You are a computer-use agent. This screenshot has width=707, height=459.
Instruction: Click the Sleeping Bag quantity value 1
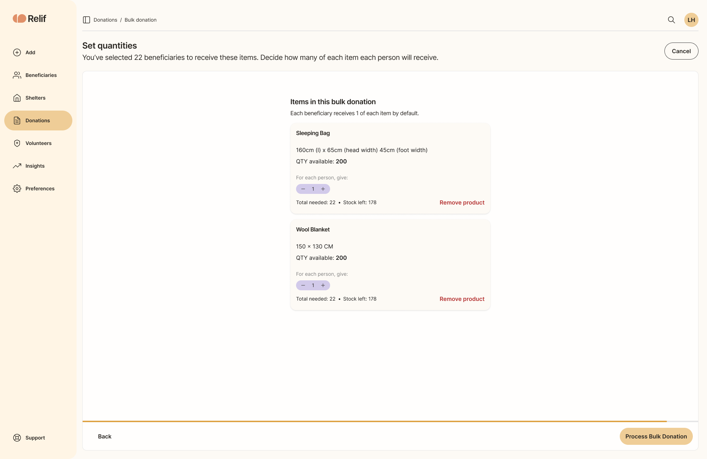point(313,189)
